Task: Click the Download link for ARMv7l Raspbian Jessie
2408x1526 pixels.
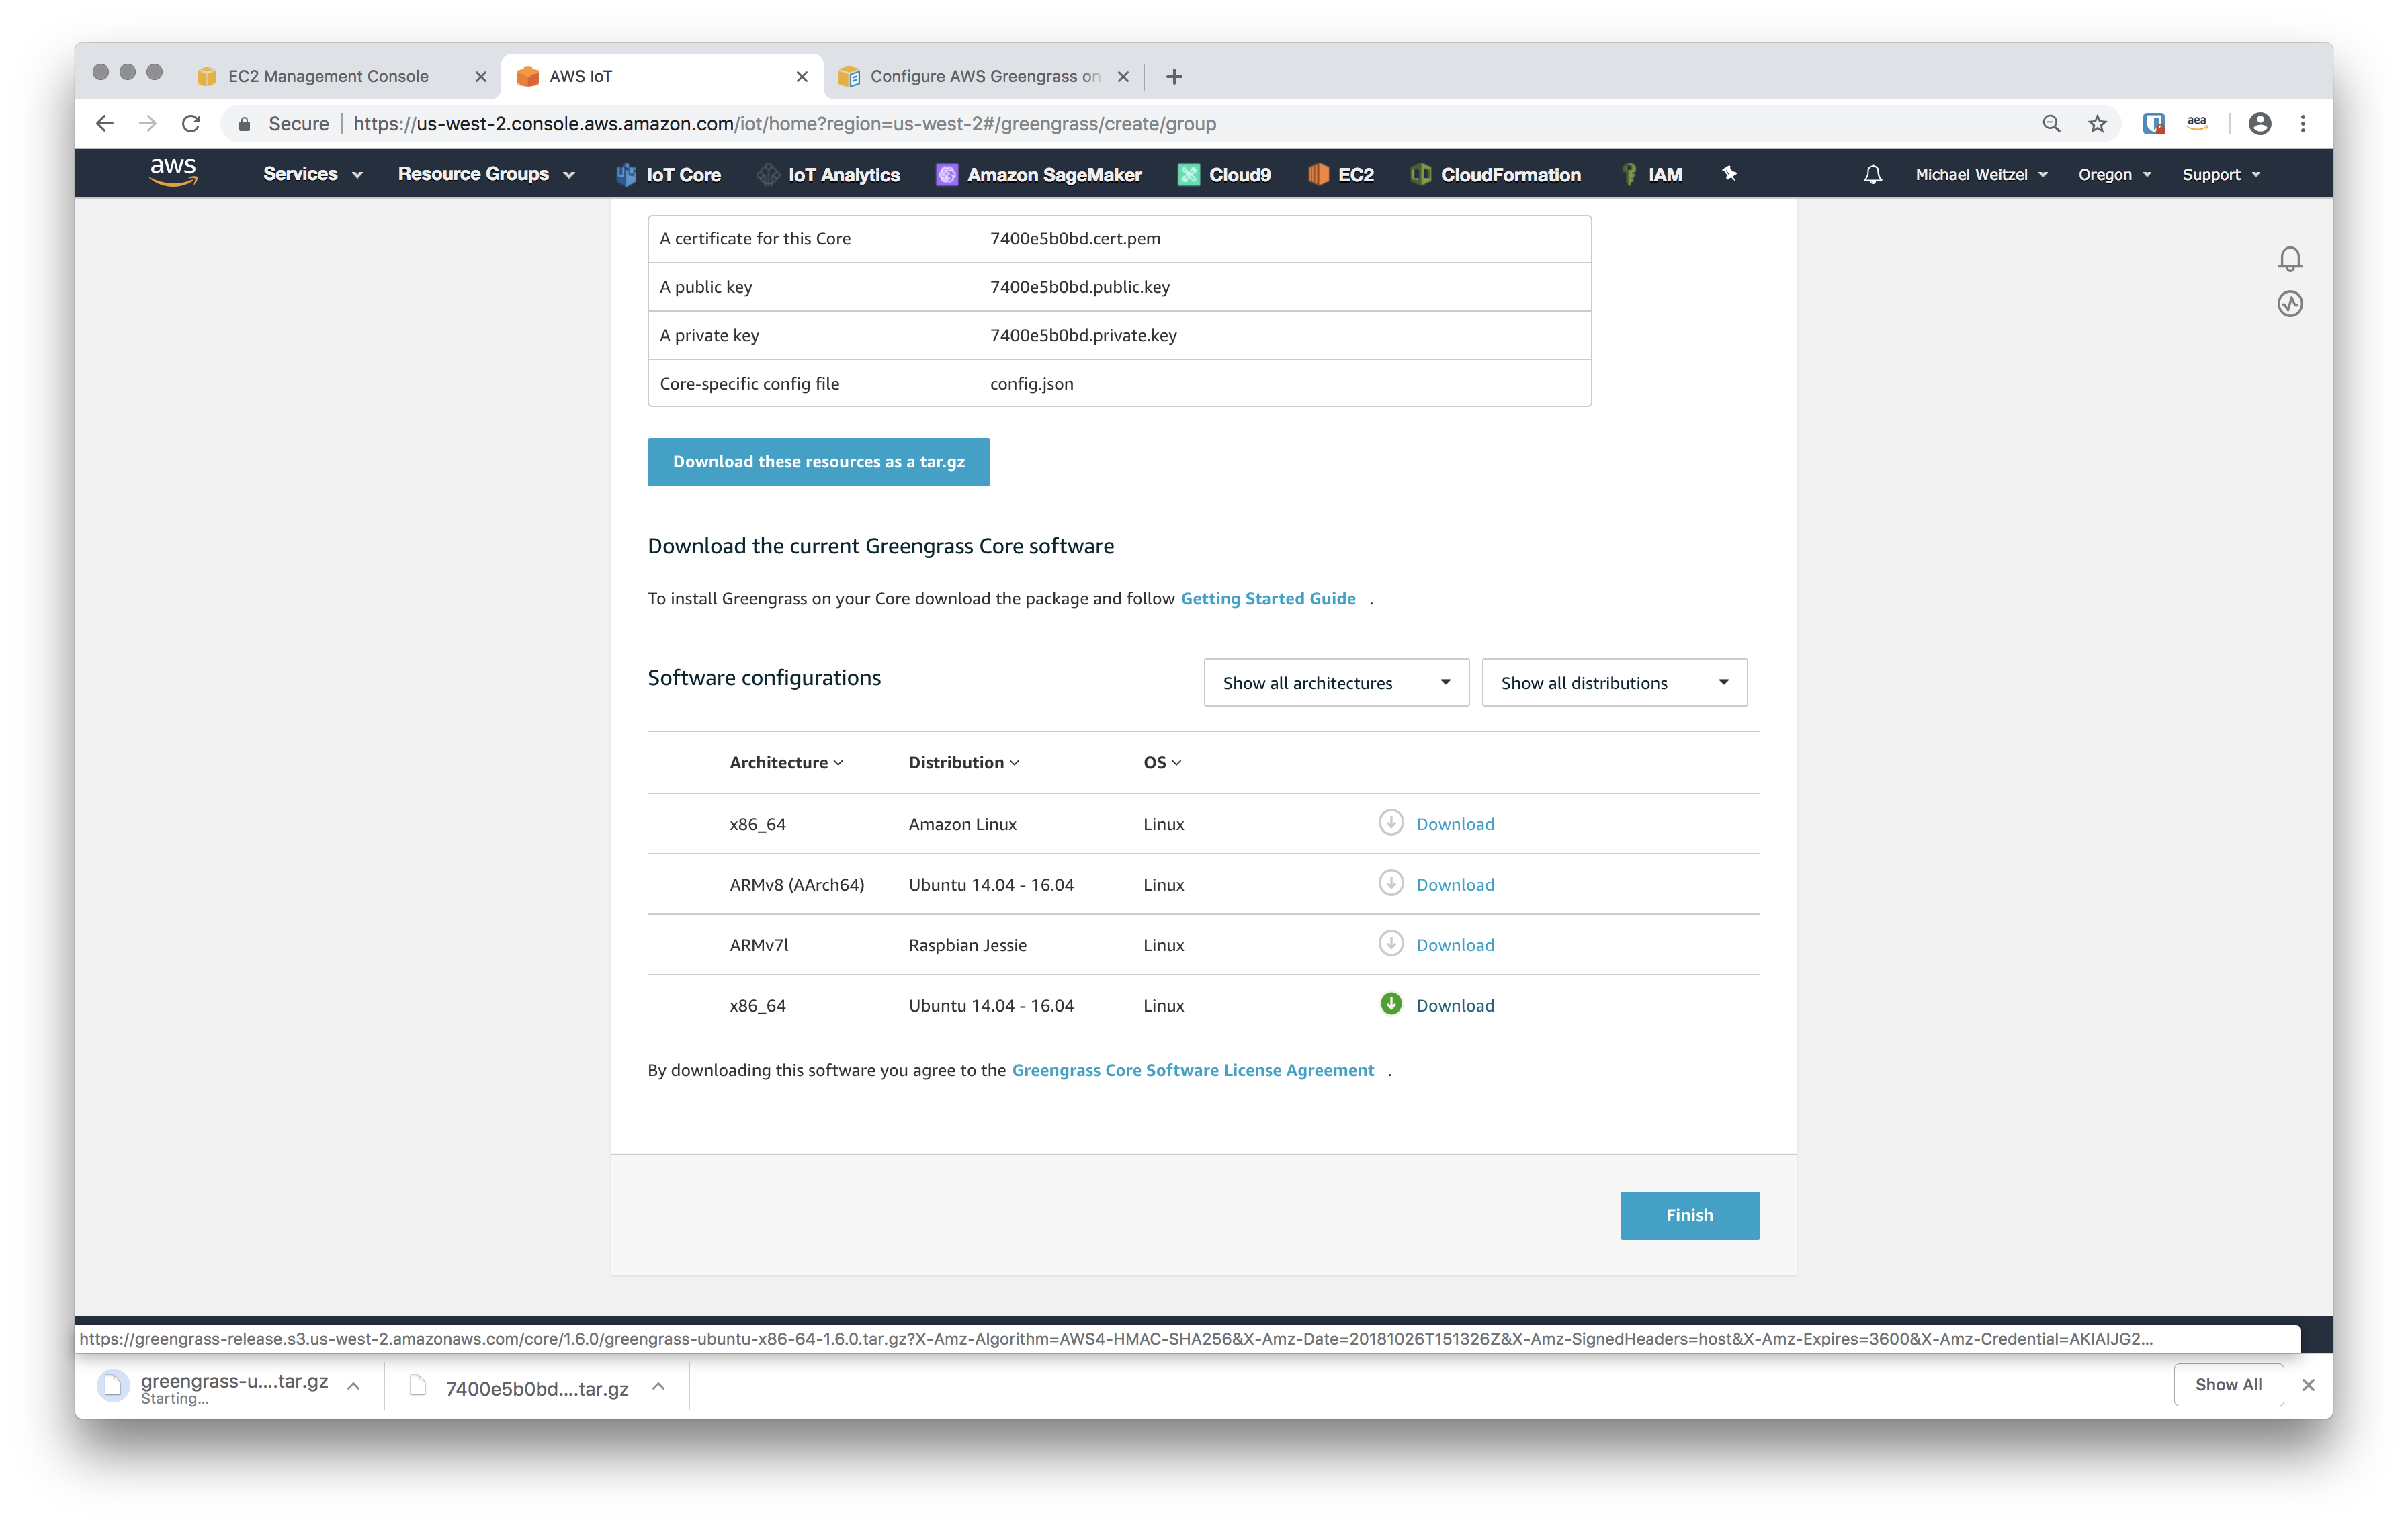Action: click(1454, 944)
